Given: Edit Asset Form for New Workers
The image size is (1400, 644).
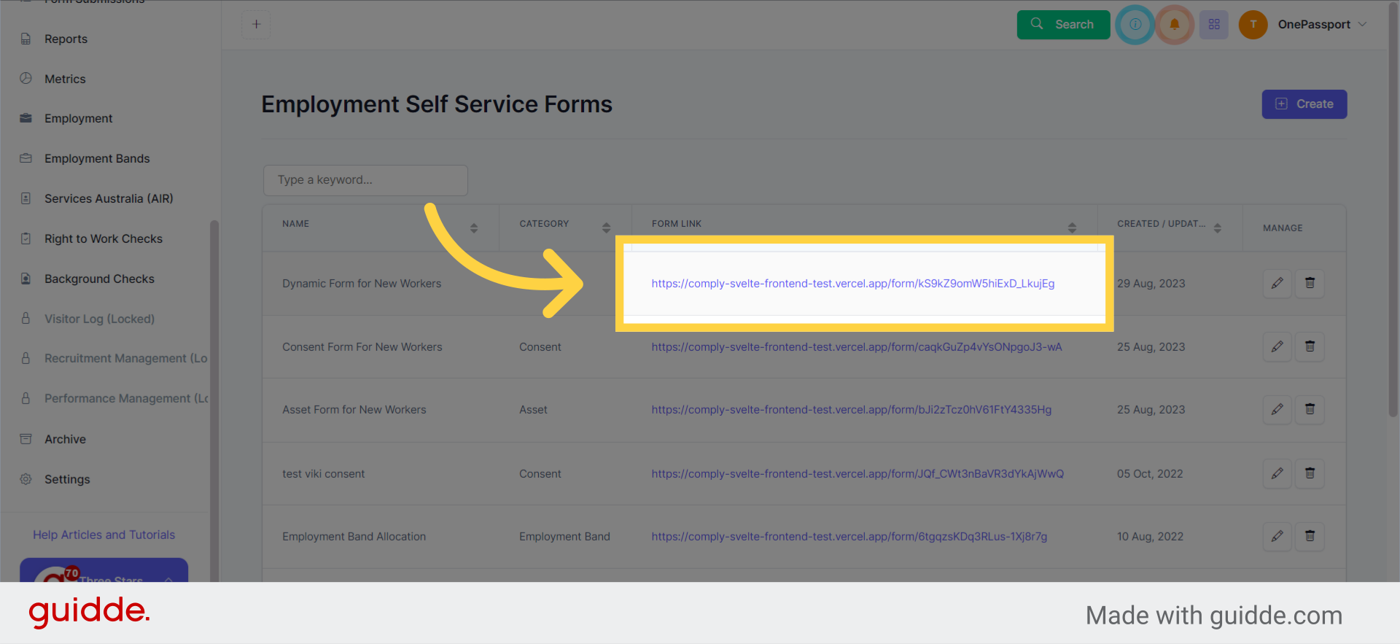Looking at the screenshot, I should (x=1277, y=409).
